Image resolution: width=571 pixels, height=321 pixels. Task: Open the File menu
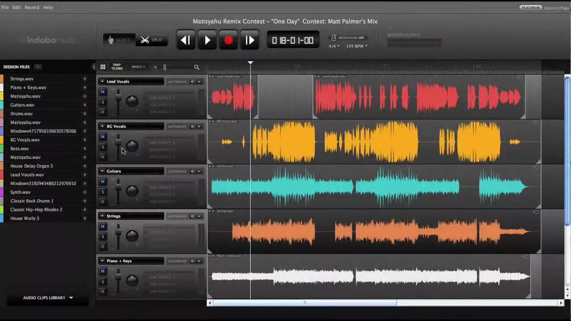point(5,7)
